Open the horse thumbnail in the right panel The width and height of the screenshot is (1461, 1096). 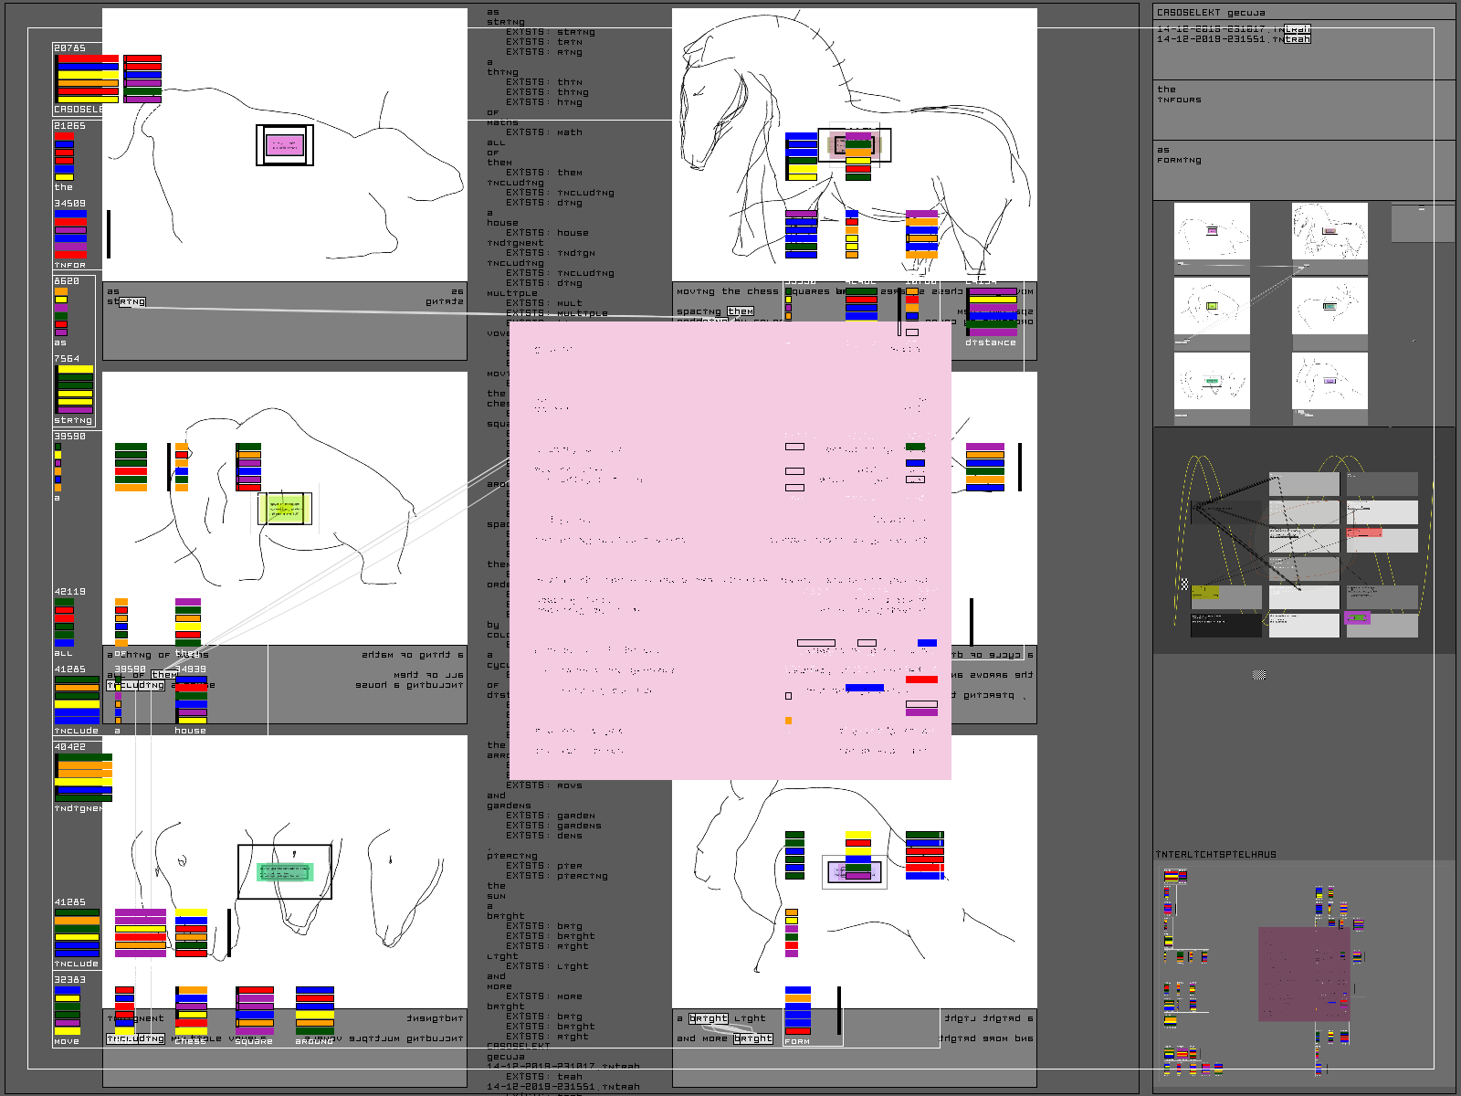click(1330, 231)
